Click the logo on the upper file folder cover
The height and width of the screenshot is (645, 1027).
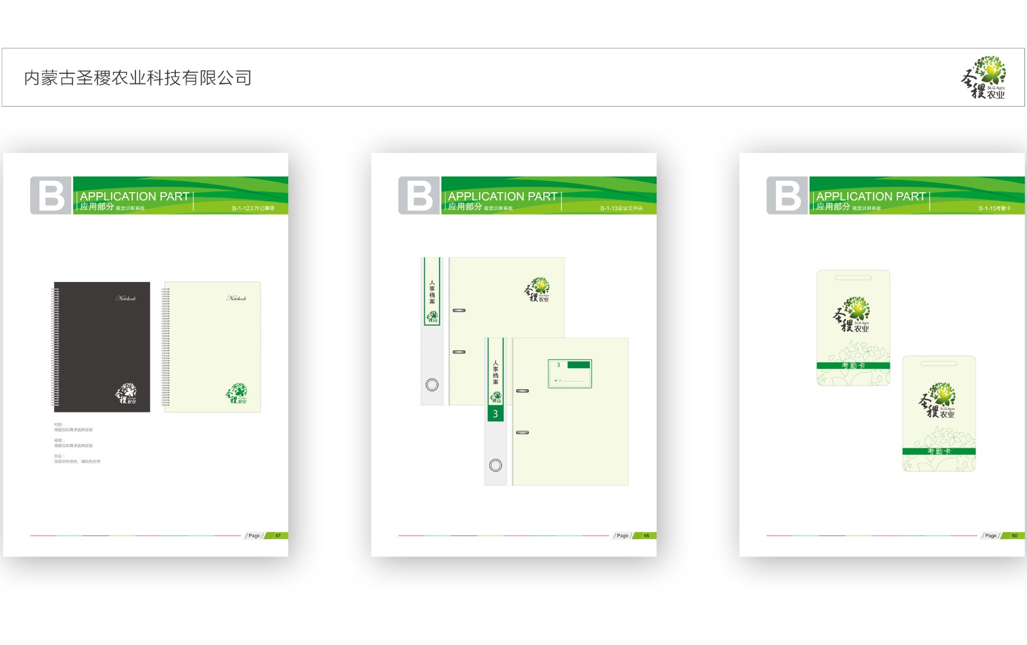pos(537,290)
